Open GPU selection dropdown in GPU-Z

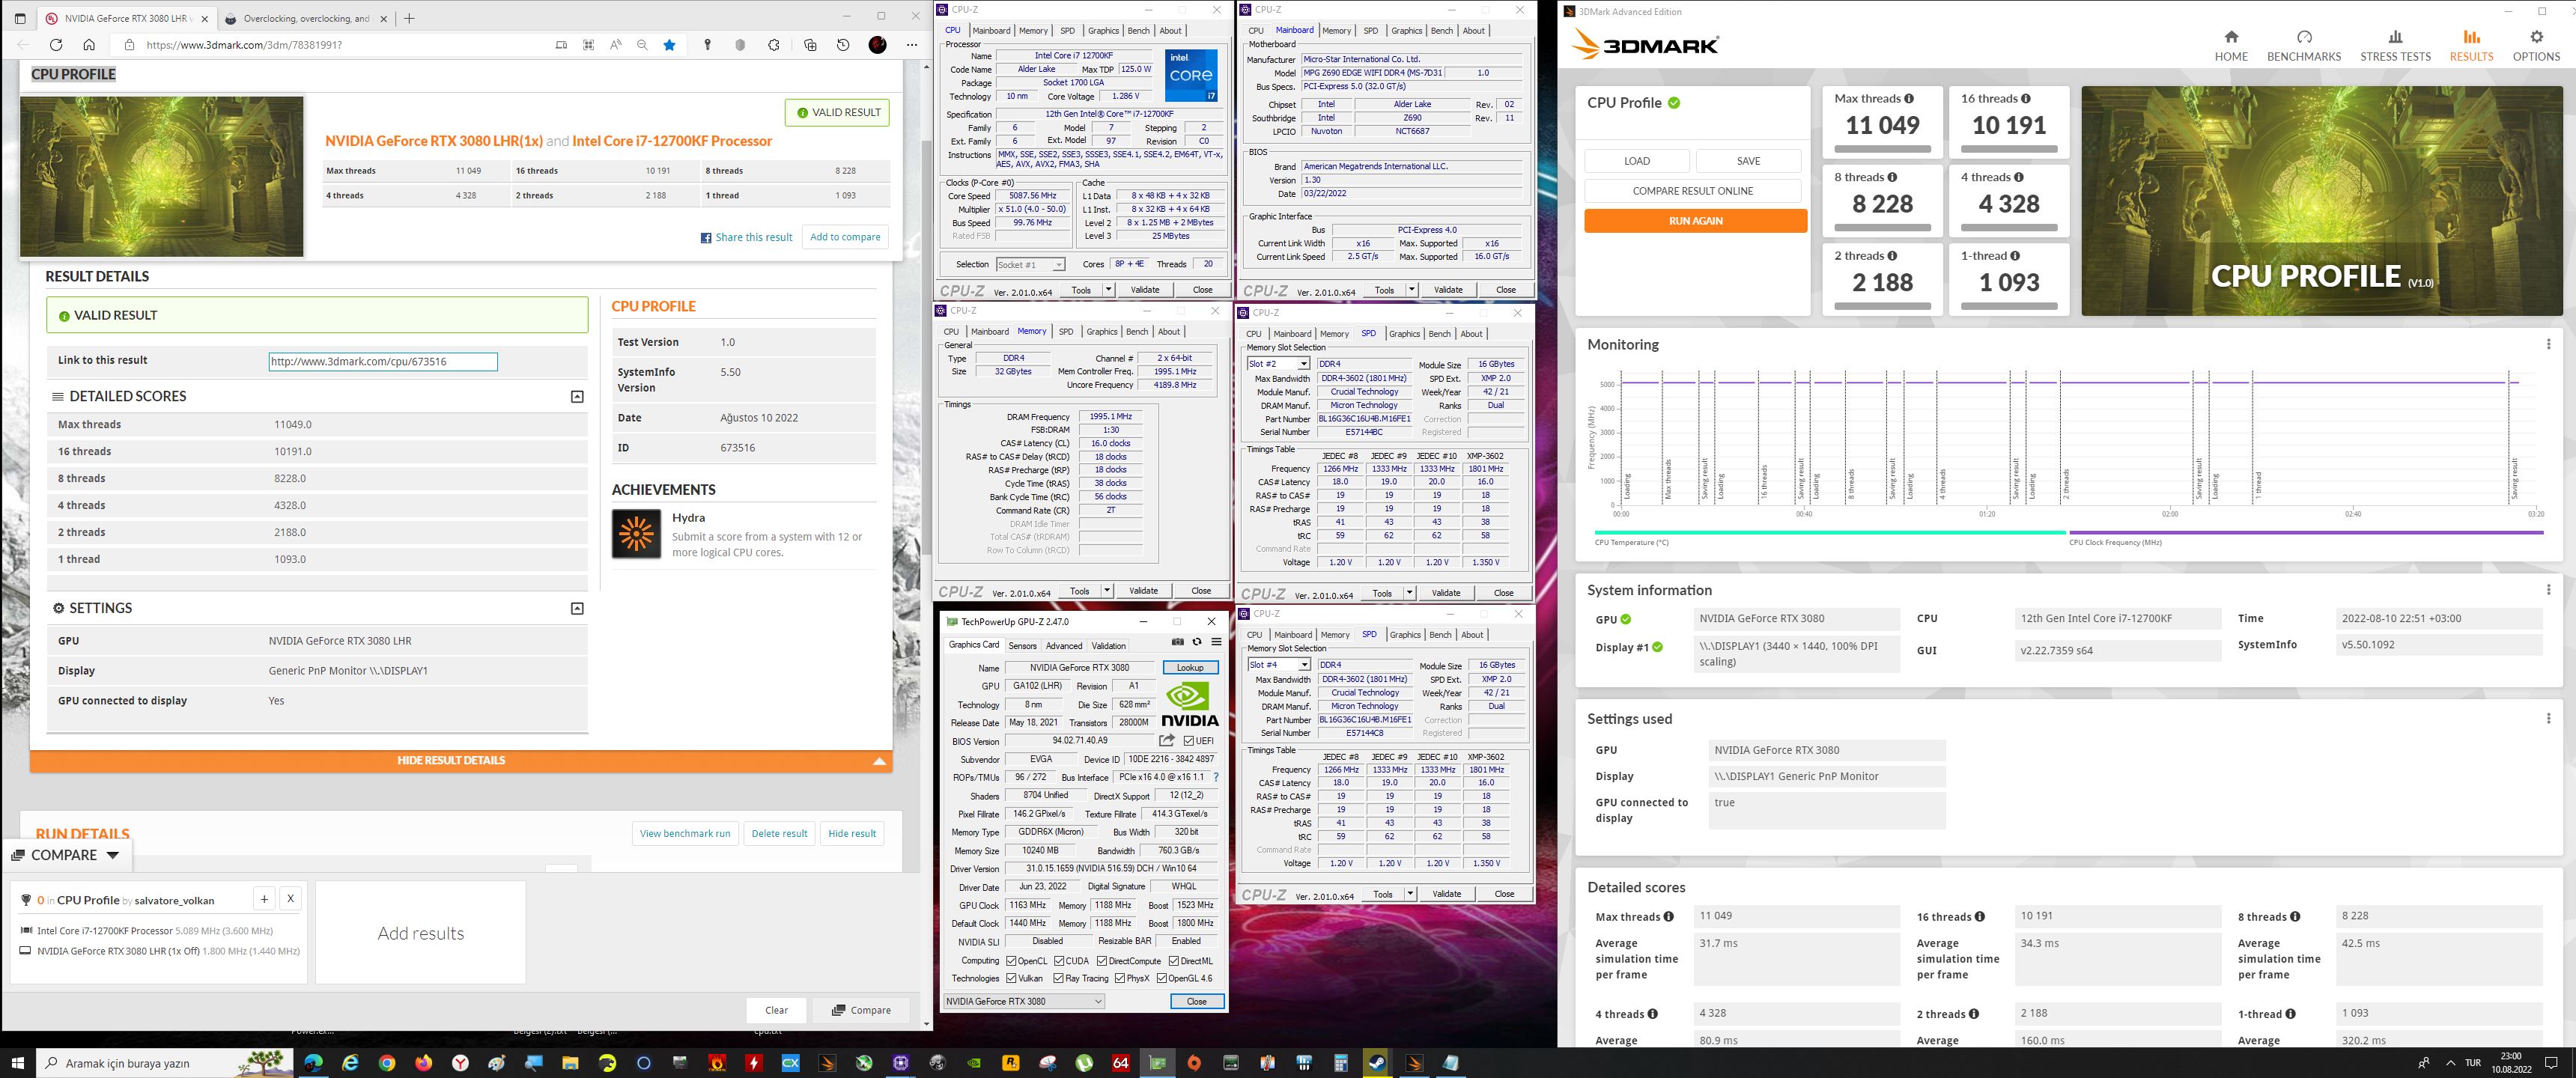click(1024, 1001)
